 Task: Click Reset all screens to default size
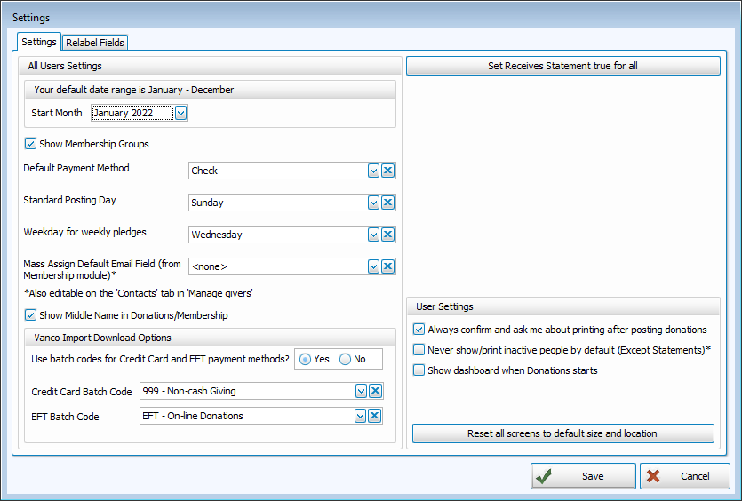point(562,433)
